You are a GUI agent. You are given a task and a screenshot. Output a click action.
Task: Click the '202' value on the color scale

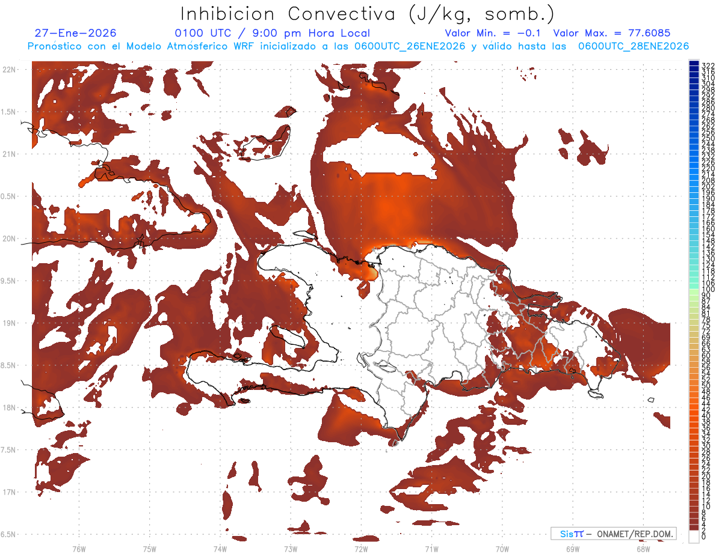(x=708, y=186)
